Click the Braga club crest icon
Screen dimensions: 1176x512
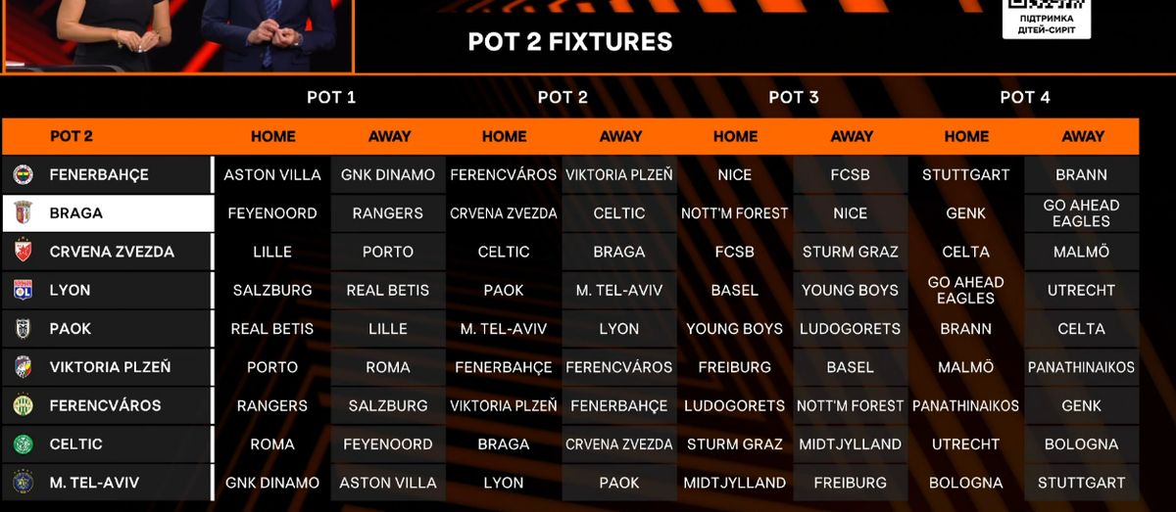point(23,212)
